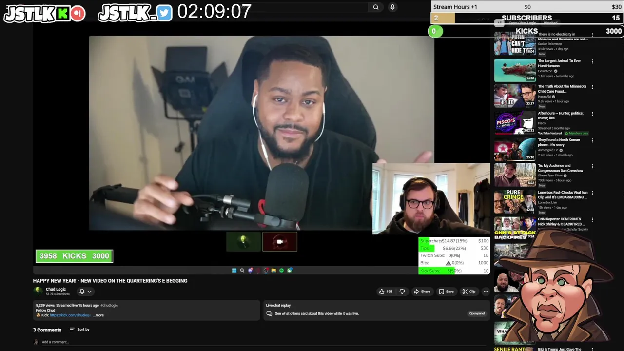Toggle the notification bell for Chud Logic
The height and width of the screenshot is (351, 624).
pos(82,292)
